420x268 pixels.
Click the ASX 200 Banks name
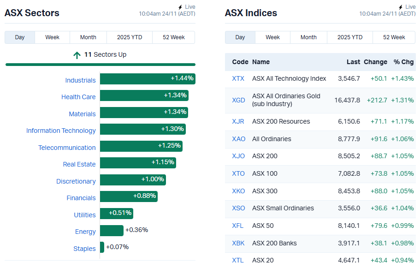(x=274, y=243)
